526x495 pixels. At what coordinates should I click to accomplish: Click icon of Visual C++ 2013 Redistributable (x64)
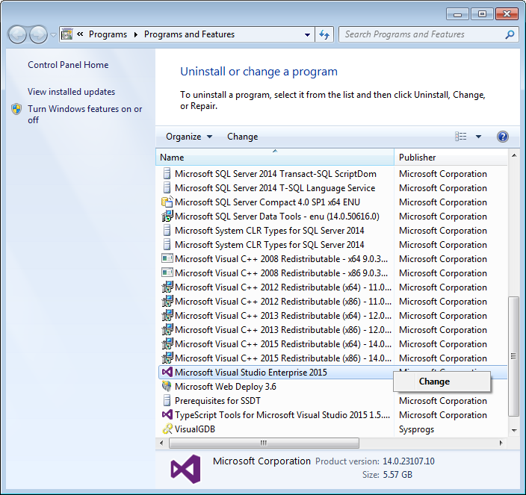167,315
